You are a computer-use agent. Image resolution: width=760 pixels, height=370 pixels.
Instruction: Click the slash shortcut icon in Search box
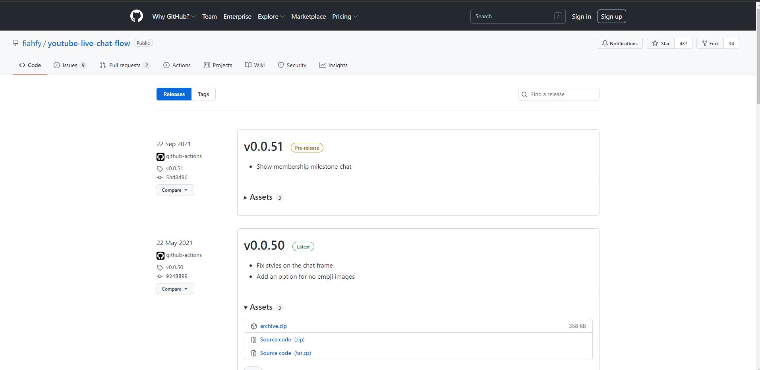[x=558, y=16]
